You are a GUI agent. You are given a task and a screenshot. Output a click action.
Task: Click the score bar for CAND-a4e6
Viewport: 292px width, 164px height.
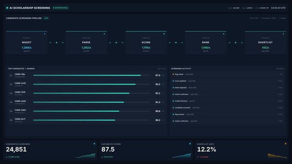pos(91,102)
